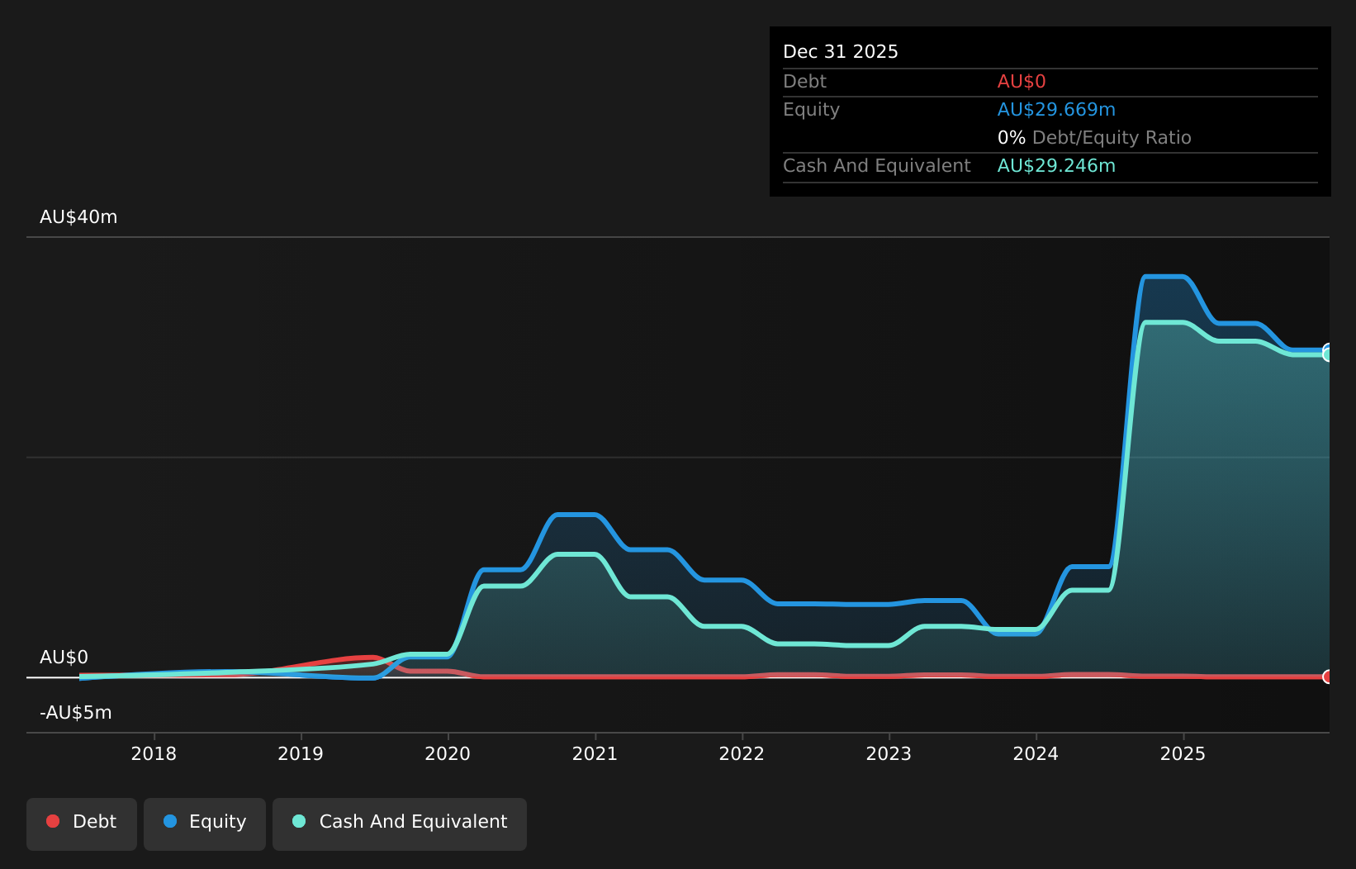Click the AU$29.246m cash value
The height and width of the screenshot is (869, 1356).
(x=1056, y=166)
